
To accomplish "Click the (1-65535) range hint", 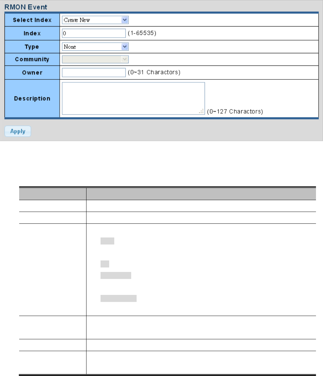I will (142, 33).
